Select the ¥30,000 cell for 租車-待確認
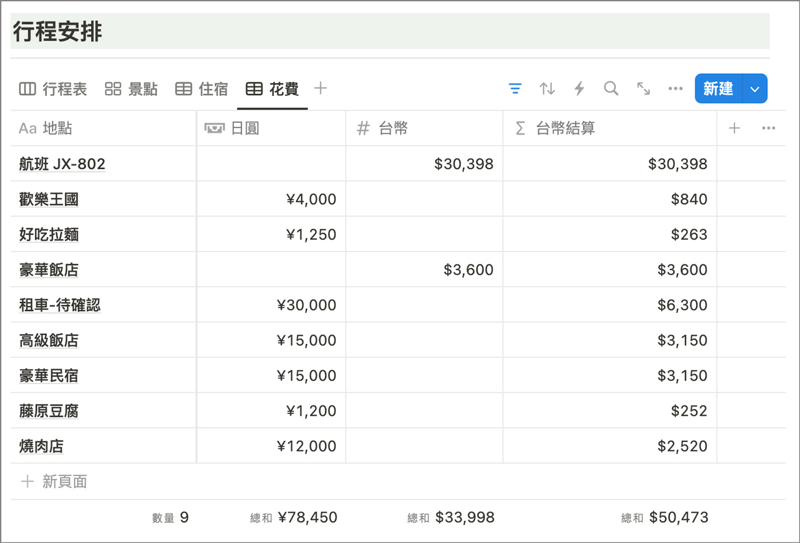The height and width of the screenshot is (543, 800). coord(271,304)
